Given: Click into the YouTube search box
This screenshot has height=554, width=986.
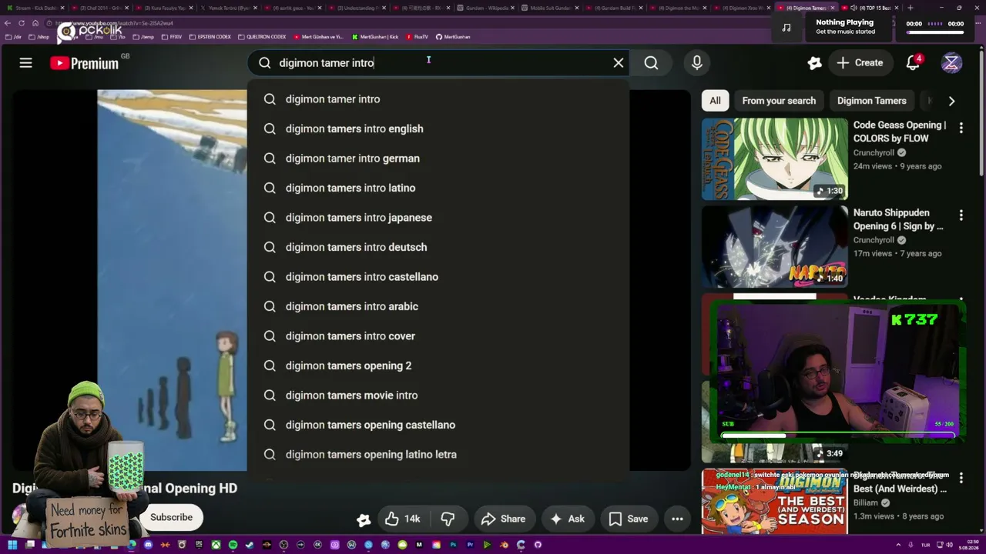Looking at the screenshot, I should click(x=439, y=63).
